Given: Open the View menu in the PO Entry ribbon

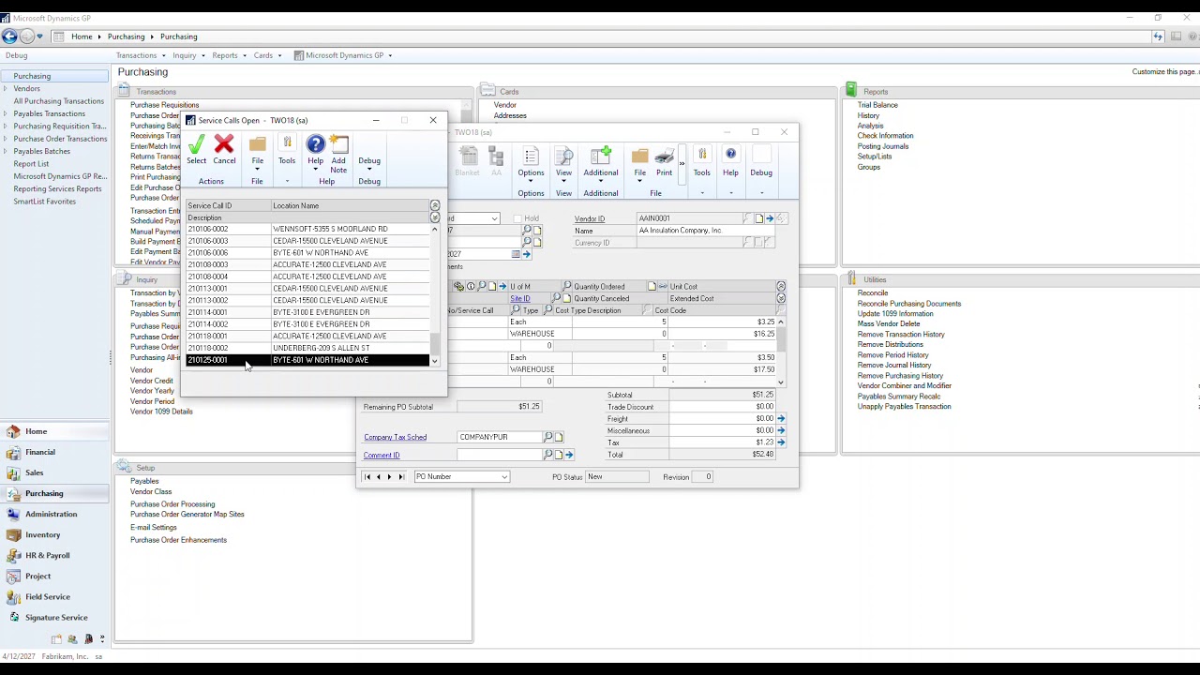Looking at the screenshot, I should coord(563,162).
